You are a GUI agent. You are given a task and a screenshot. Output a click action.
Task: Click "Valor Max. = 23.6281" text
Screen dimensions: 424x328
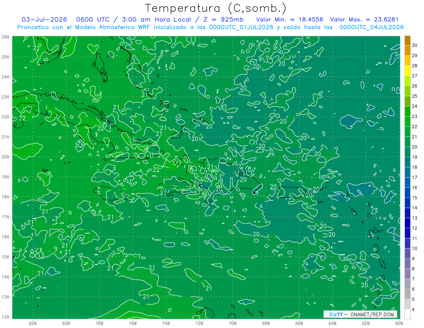coord(365,19)
